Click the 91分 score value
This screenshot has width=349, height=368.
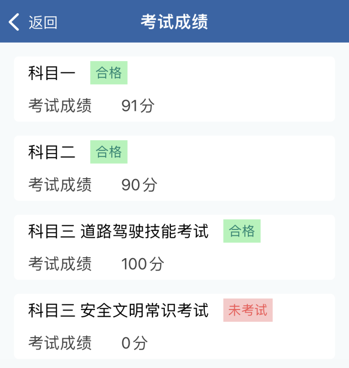tap(138, 106)
